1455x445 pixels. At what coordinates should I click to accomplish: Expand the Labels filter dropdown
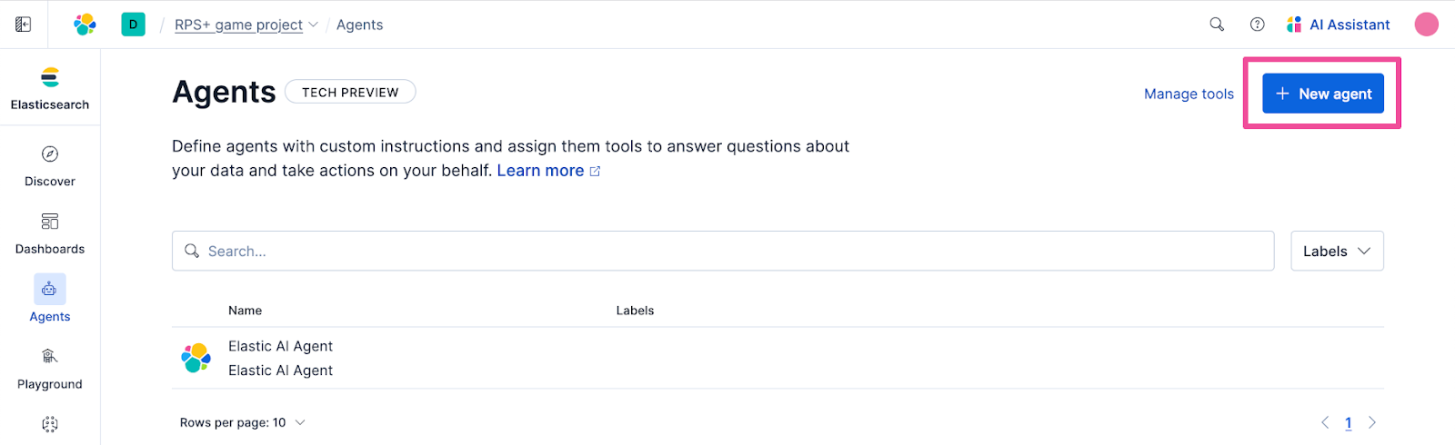[1337, 252]
